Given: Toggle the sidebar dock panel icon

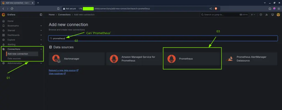Looking at the screenshot, I should (41, 15).
